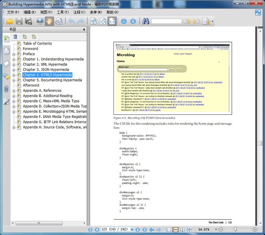Delete bookmark using the trash icon

15,37
